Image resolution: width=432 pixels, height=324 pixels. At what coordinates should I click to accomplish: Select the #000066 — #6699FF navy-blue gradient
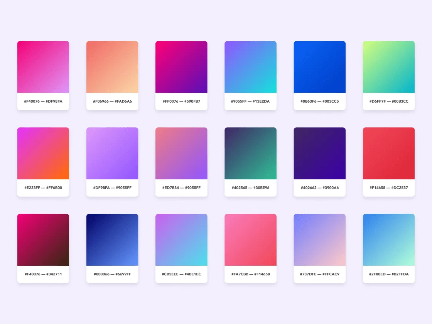(x=112, y=239)
